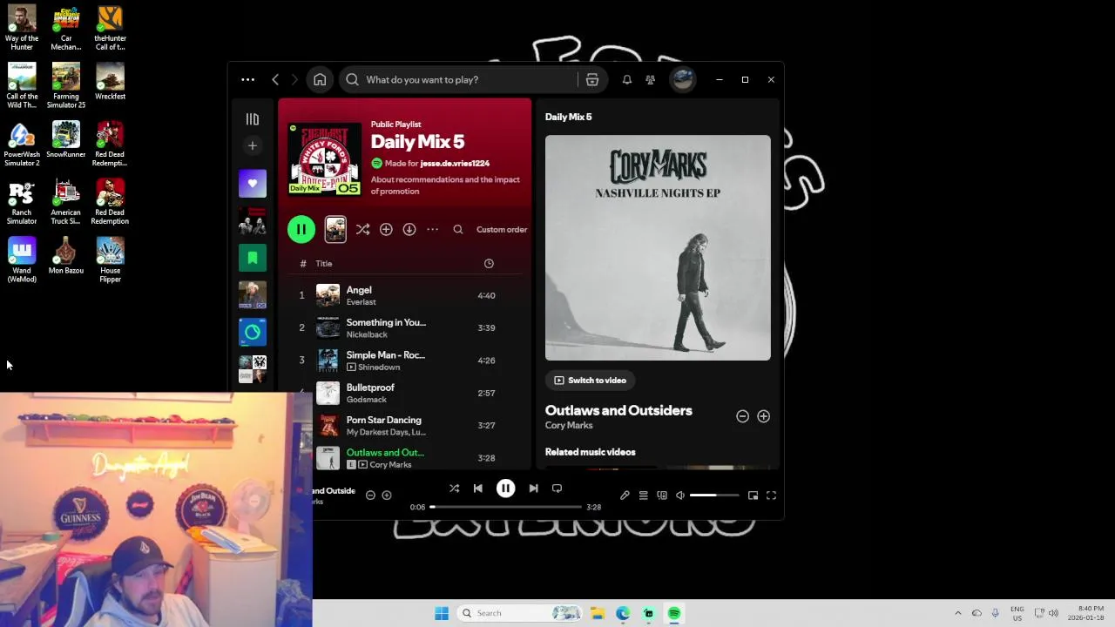The image size is (1115, 627).
Task: Open File Explorer from taskbar
Action: 597,613
